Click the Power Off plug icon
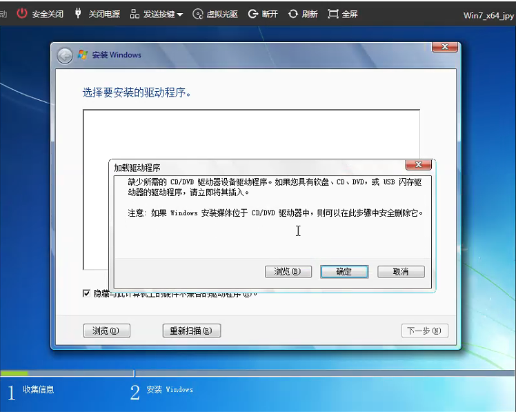The height and width of the screenshot is (412, 516). [78, 14]
